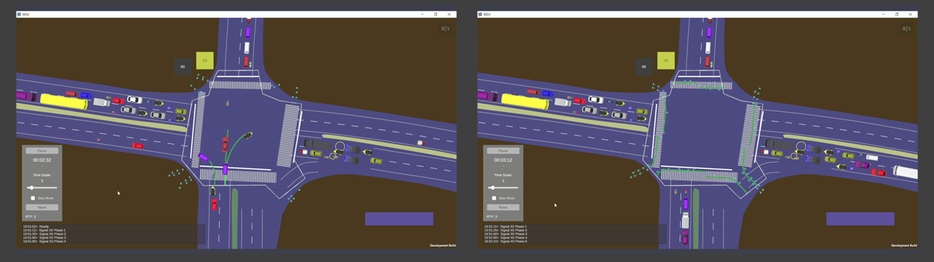The width and height of the screenshot is (934, 262).
Task: Maximize the MSV window showing 00:03:12
Action: [897, 14]
